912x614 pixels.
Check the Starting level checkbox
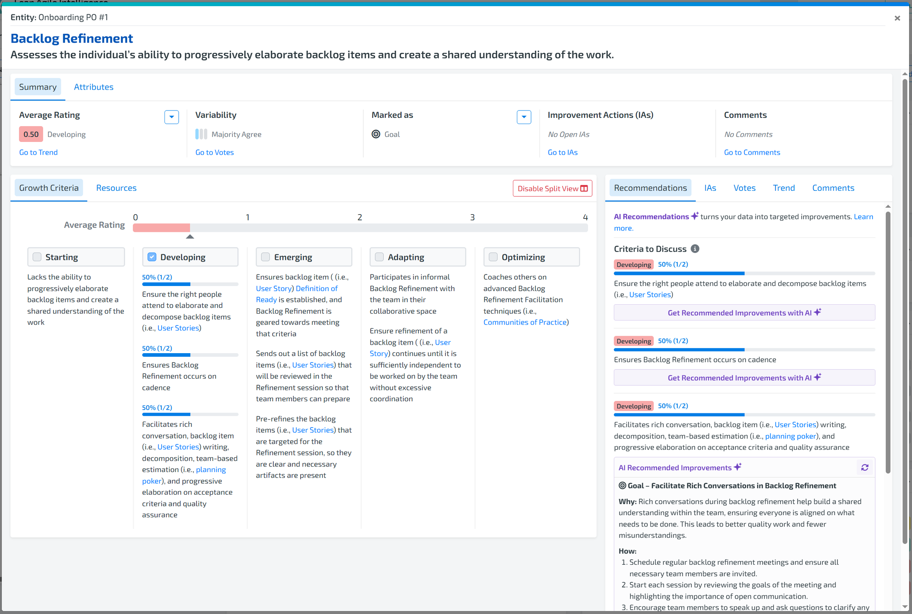[x=37, y=257]
